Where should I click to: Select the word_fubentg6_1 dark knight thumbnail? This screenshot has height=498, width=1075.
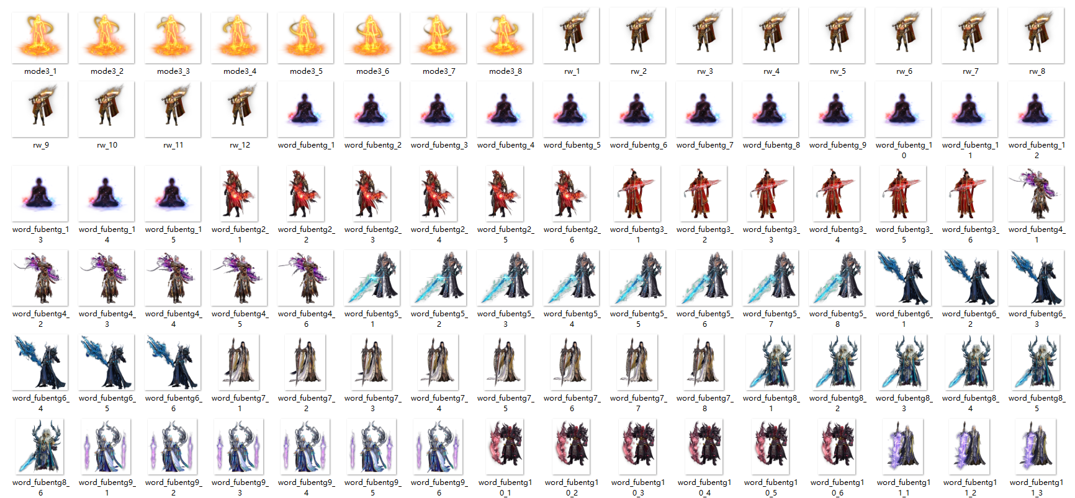(x=904, y=278)
